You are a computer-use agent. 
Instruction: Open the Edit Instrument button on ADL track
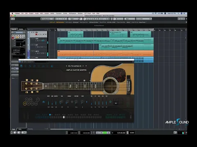pos(44,34)
